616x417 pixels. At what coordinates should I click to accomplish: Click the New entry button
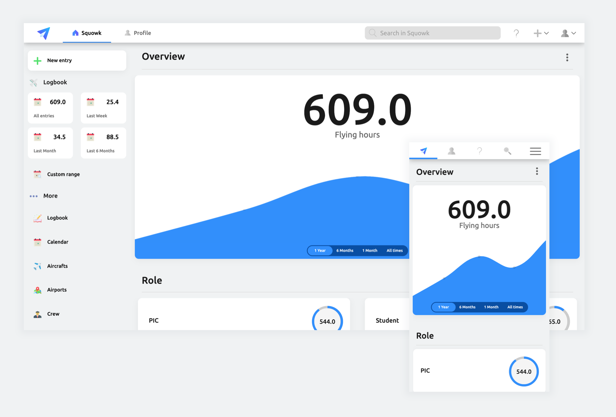[77, 61]
